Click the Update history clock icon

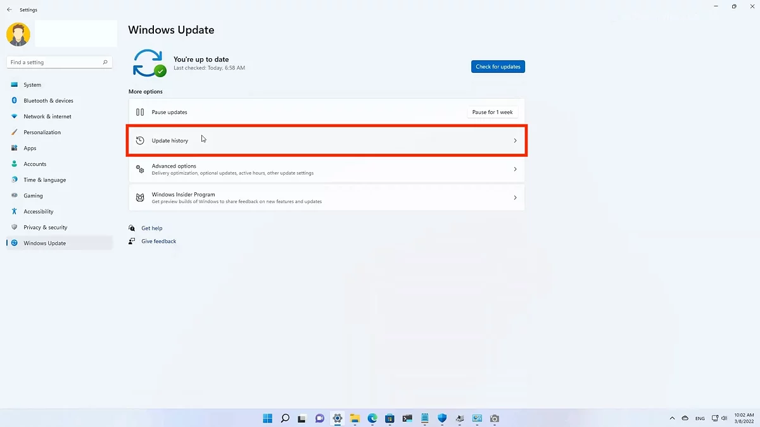pyautogui.click(x=140, y=140)
